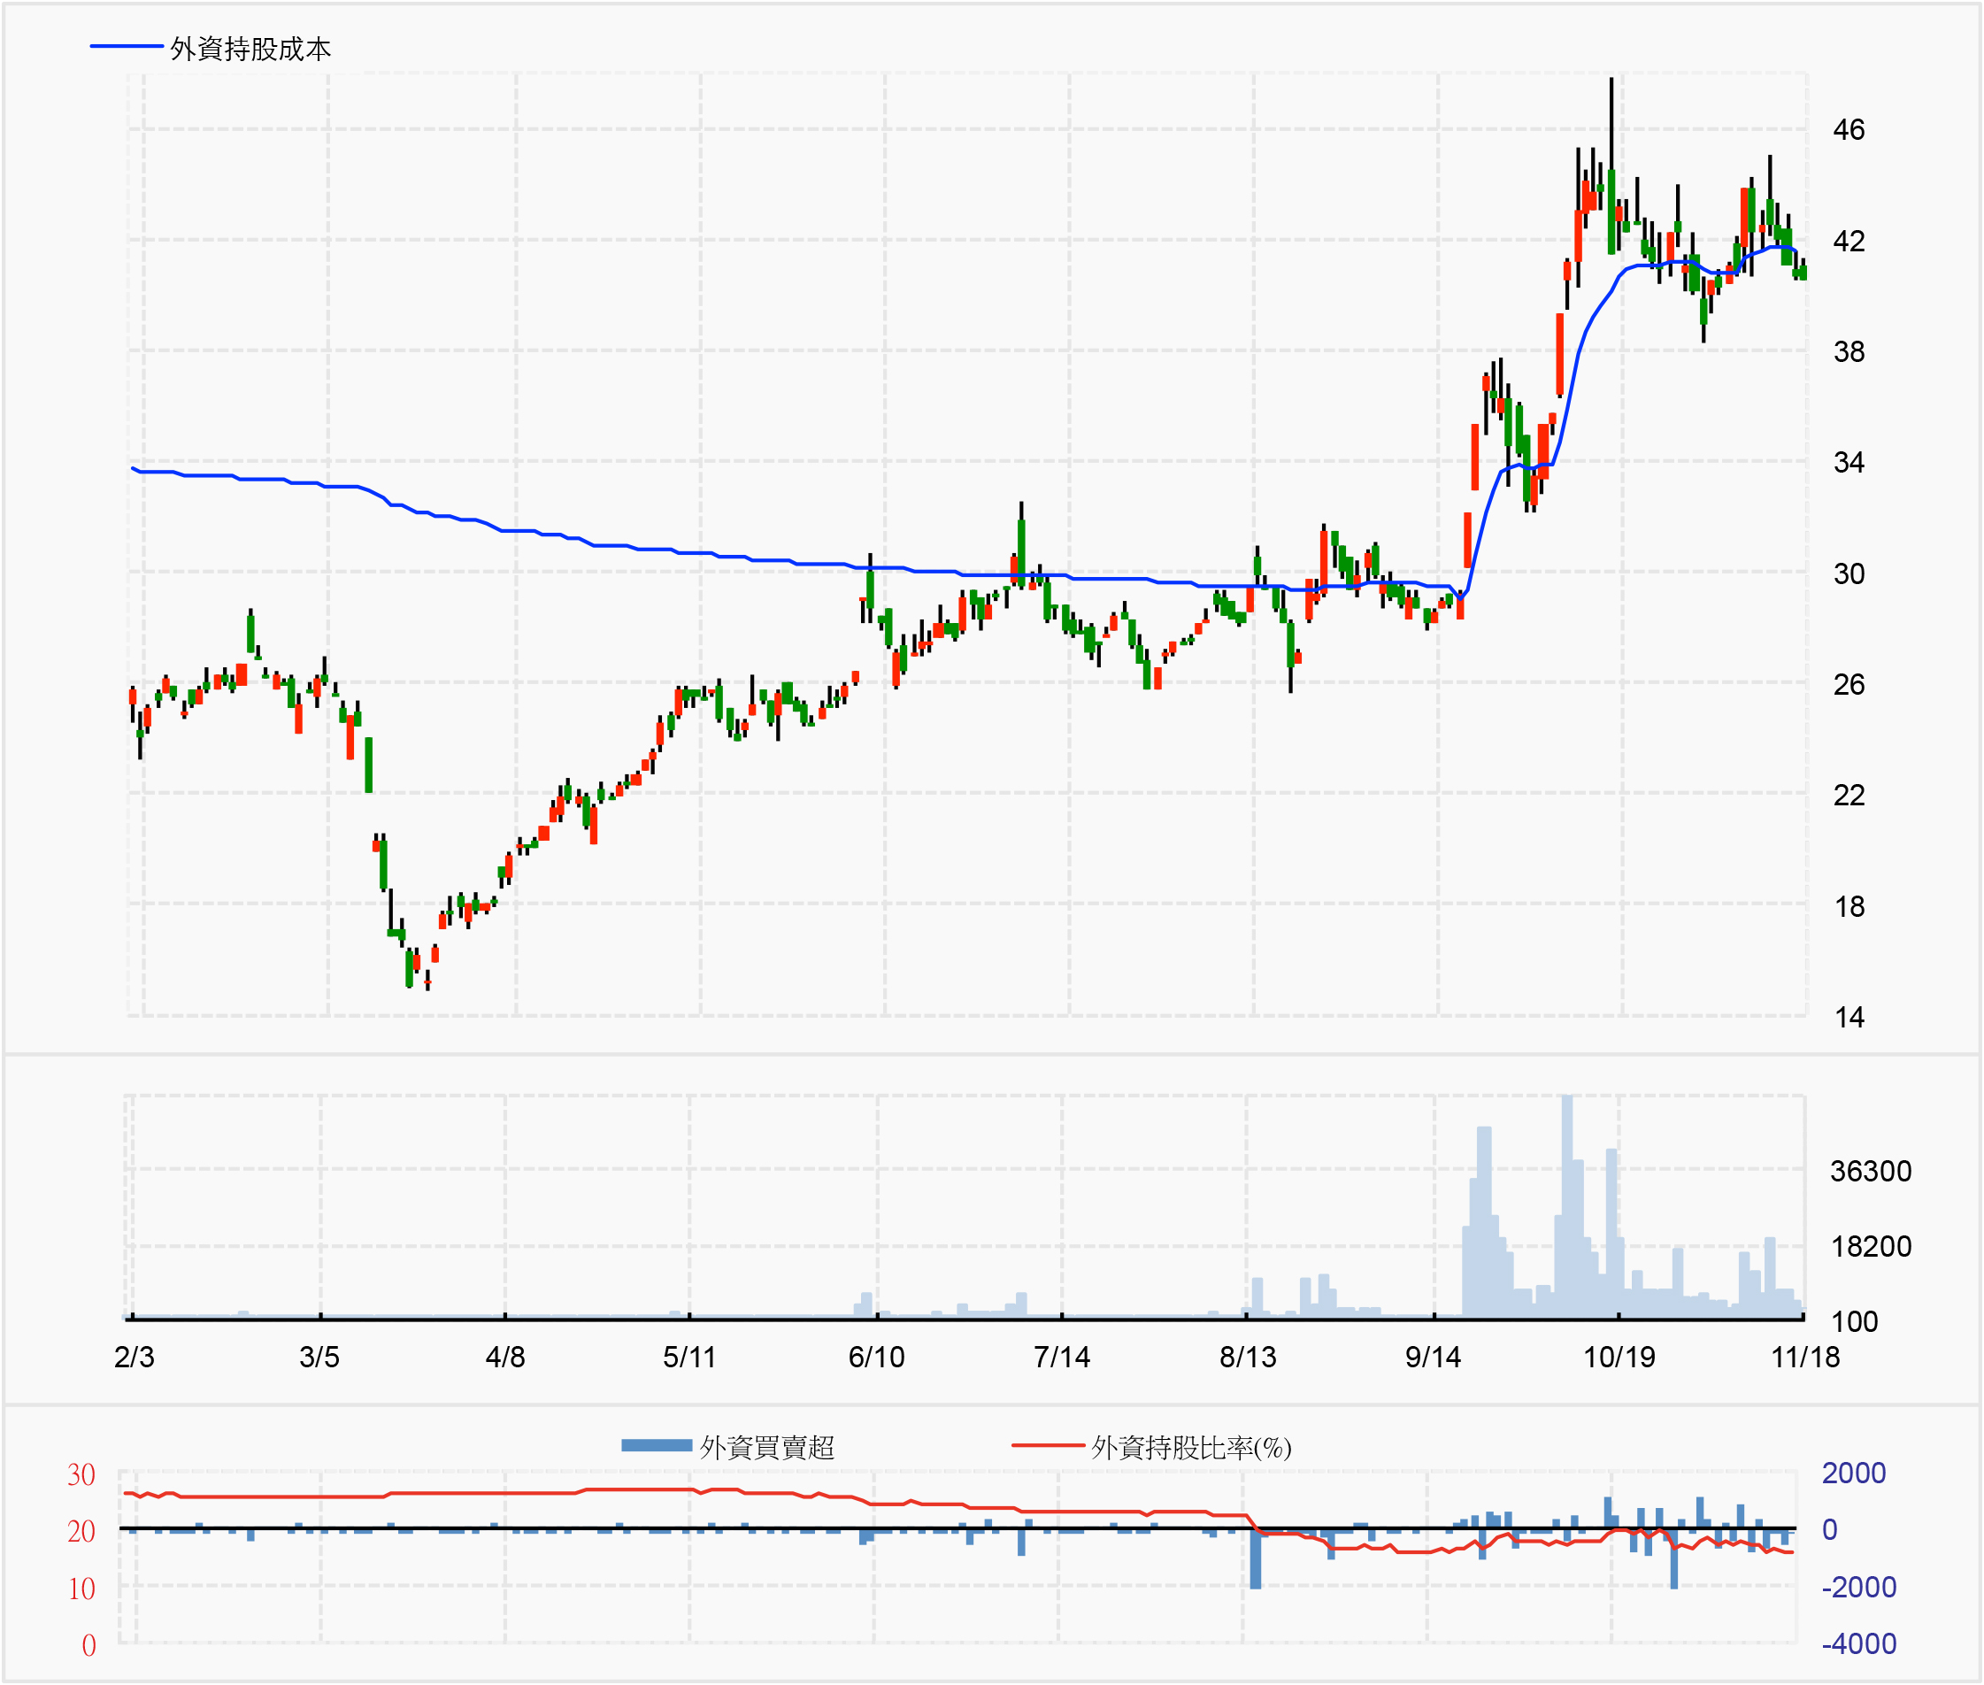Click the 外資持股成本 legend label

pos(250,49)
